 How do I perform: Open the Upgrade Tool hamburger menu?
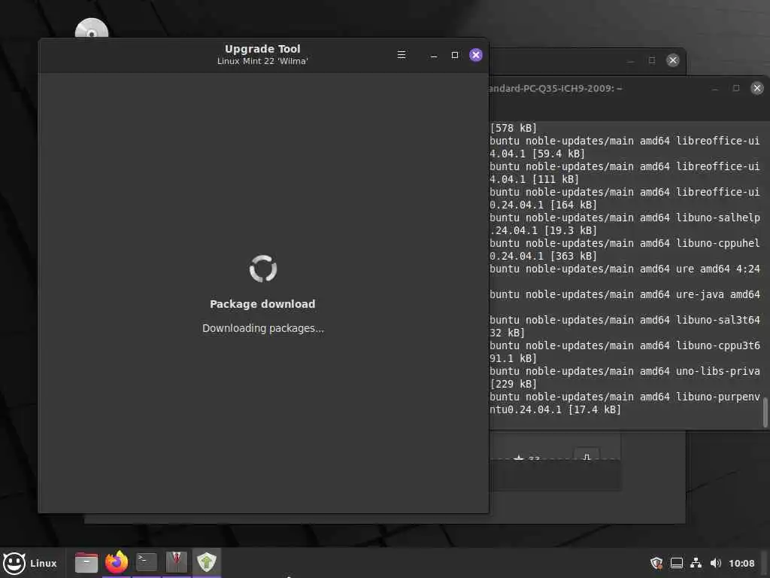point(402,55)
